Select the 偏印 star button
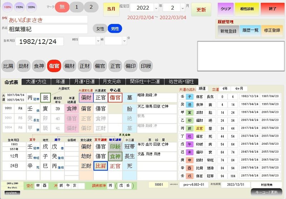The width and height of the screenshot is (286, 199). point(130,66)
